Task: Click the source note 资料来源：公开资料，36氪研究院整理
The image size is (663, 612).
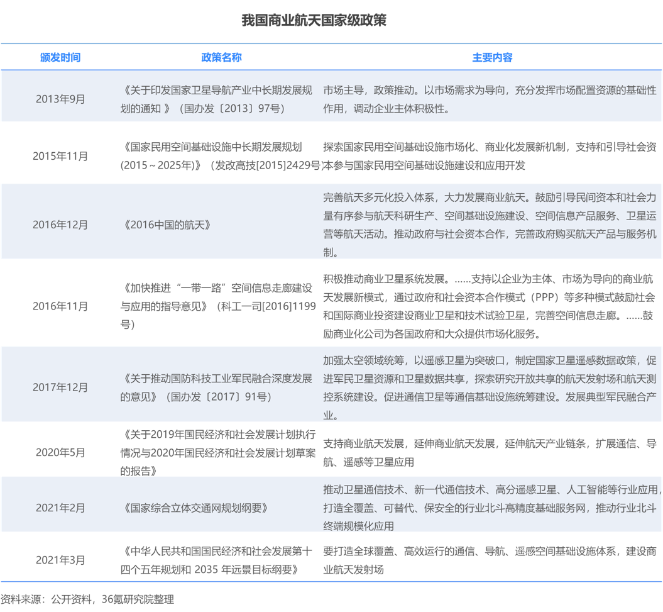Action: [87, 599]
